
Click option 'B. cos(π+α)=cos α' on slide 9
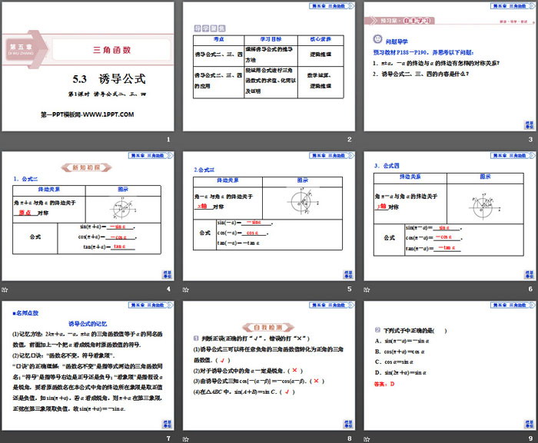click(400, 352)
